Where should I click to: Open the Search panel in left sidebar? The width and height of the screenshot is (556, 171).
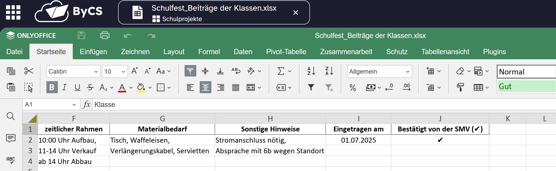(11, 116)
